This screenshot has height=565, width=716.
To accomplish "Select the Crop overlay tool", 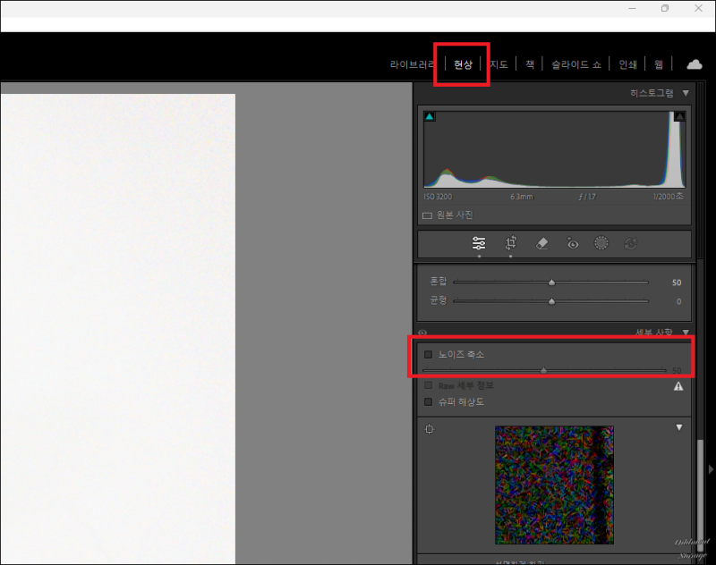I will point(510,243).
